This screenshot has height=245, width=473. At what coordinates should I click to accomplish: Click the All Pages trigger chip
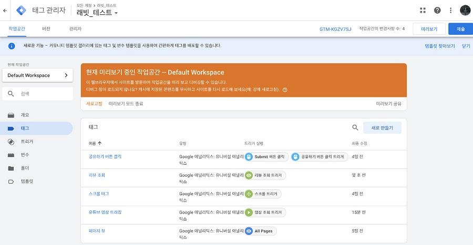pyautogui.click(x=260, y=231)
